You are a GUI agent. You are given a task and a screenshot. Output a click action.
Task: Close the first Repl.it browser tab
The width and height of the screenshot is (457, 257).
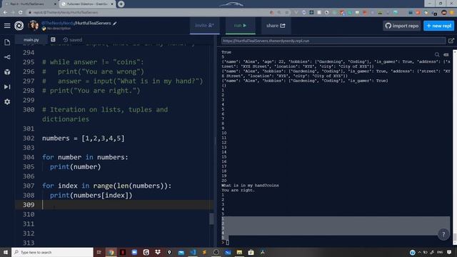click(x=55, y=4)
